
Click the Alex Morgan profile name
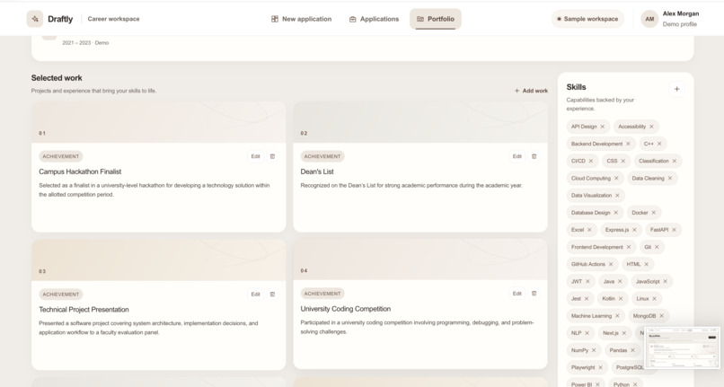click(x=681, y=13)
